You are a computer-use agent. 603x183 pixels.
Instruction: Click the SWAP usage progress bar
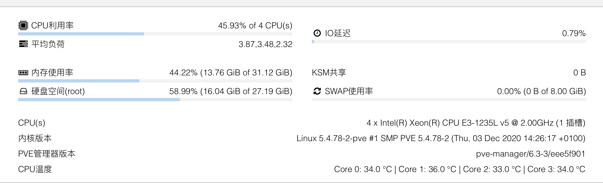pyautogui.click(x=449, y=100)
